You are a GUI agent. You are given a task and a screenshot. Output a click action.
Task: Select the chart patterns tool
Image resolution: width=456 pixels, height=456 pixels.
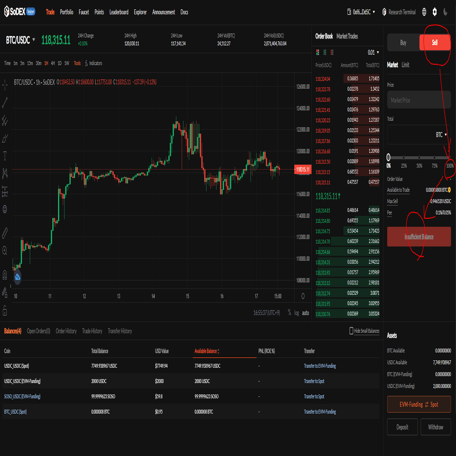(x=4, y=174)
